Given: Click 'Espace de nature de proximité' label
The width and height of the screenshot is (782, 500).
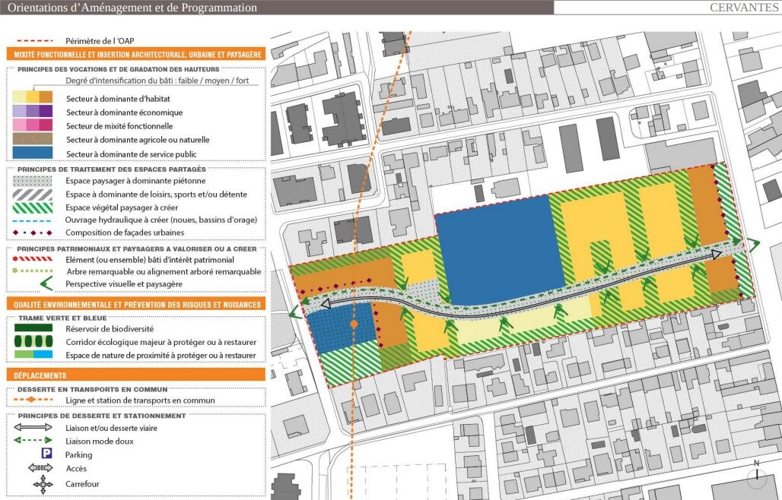Looking at the screenshot, I should (161, 355).
